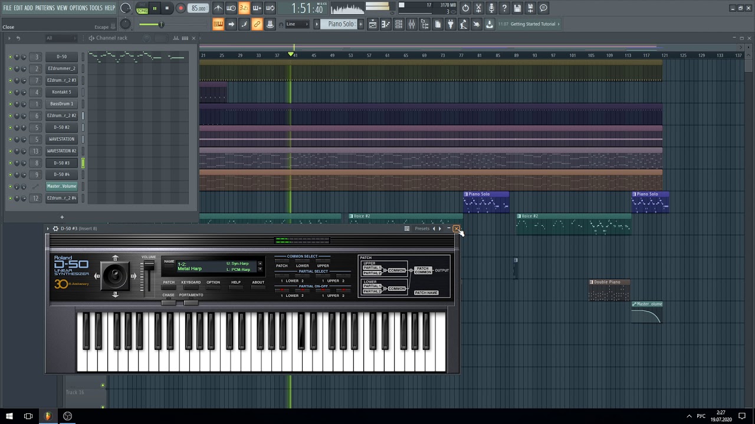
Task: Open the piano roll view icon
Action: click(386, 24)
